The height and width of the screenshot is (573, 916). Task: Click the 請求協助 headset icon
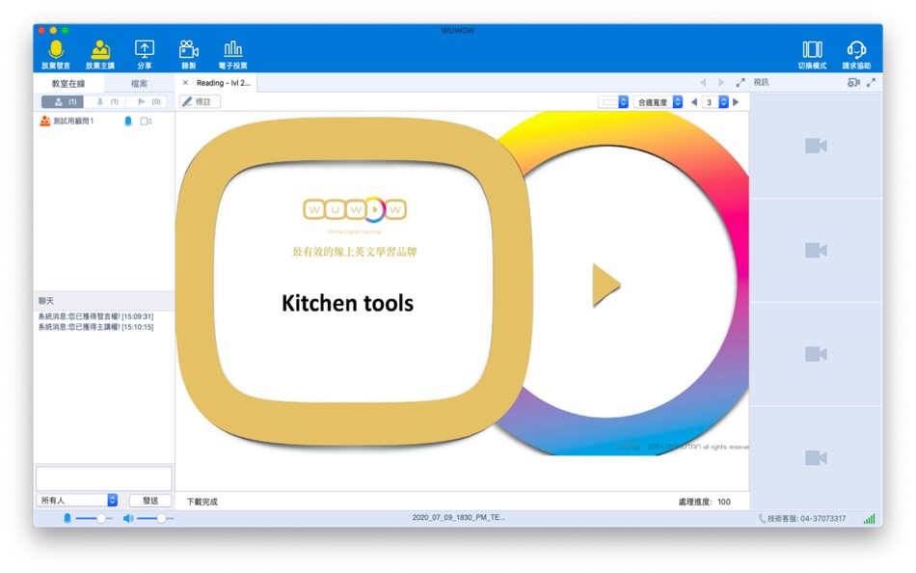(x=856, y=50)
